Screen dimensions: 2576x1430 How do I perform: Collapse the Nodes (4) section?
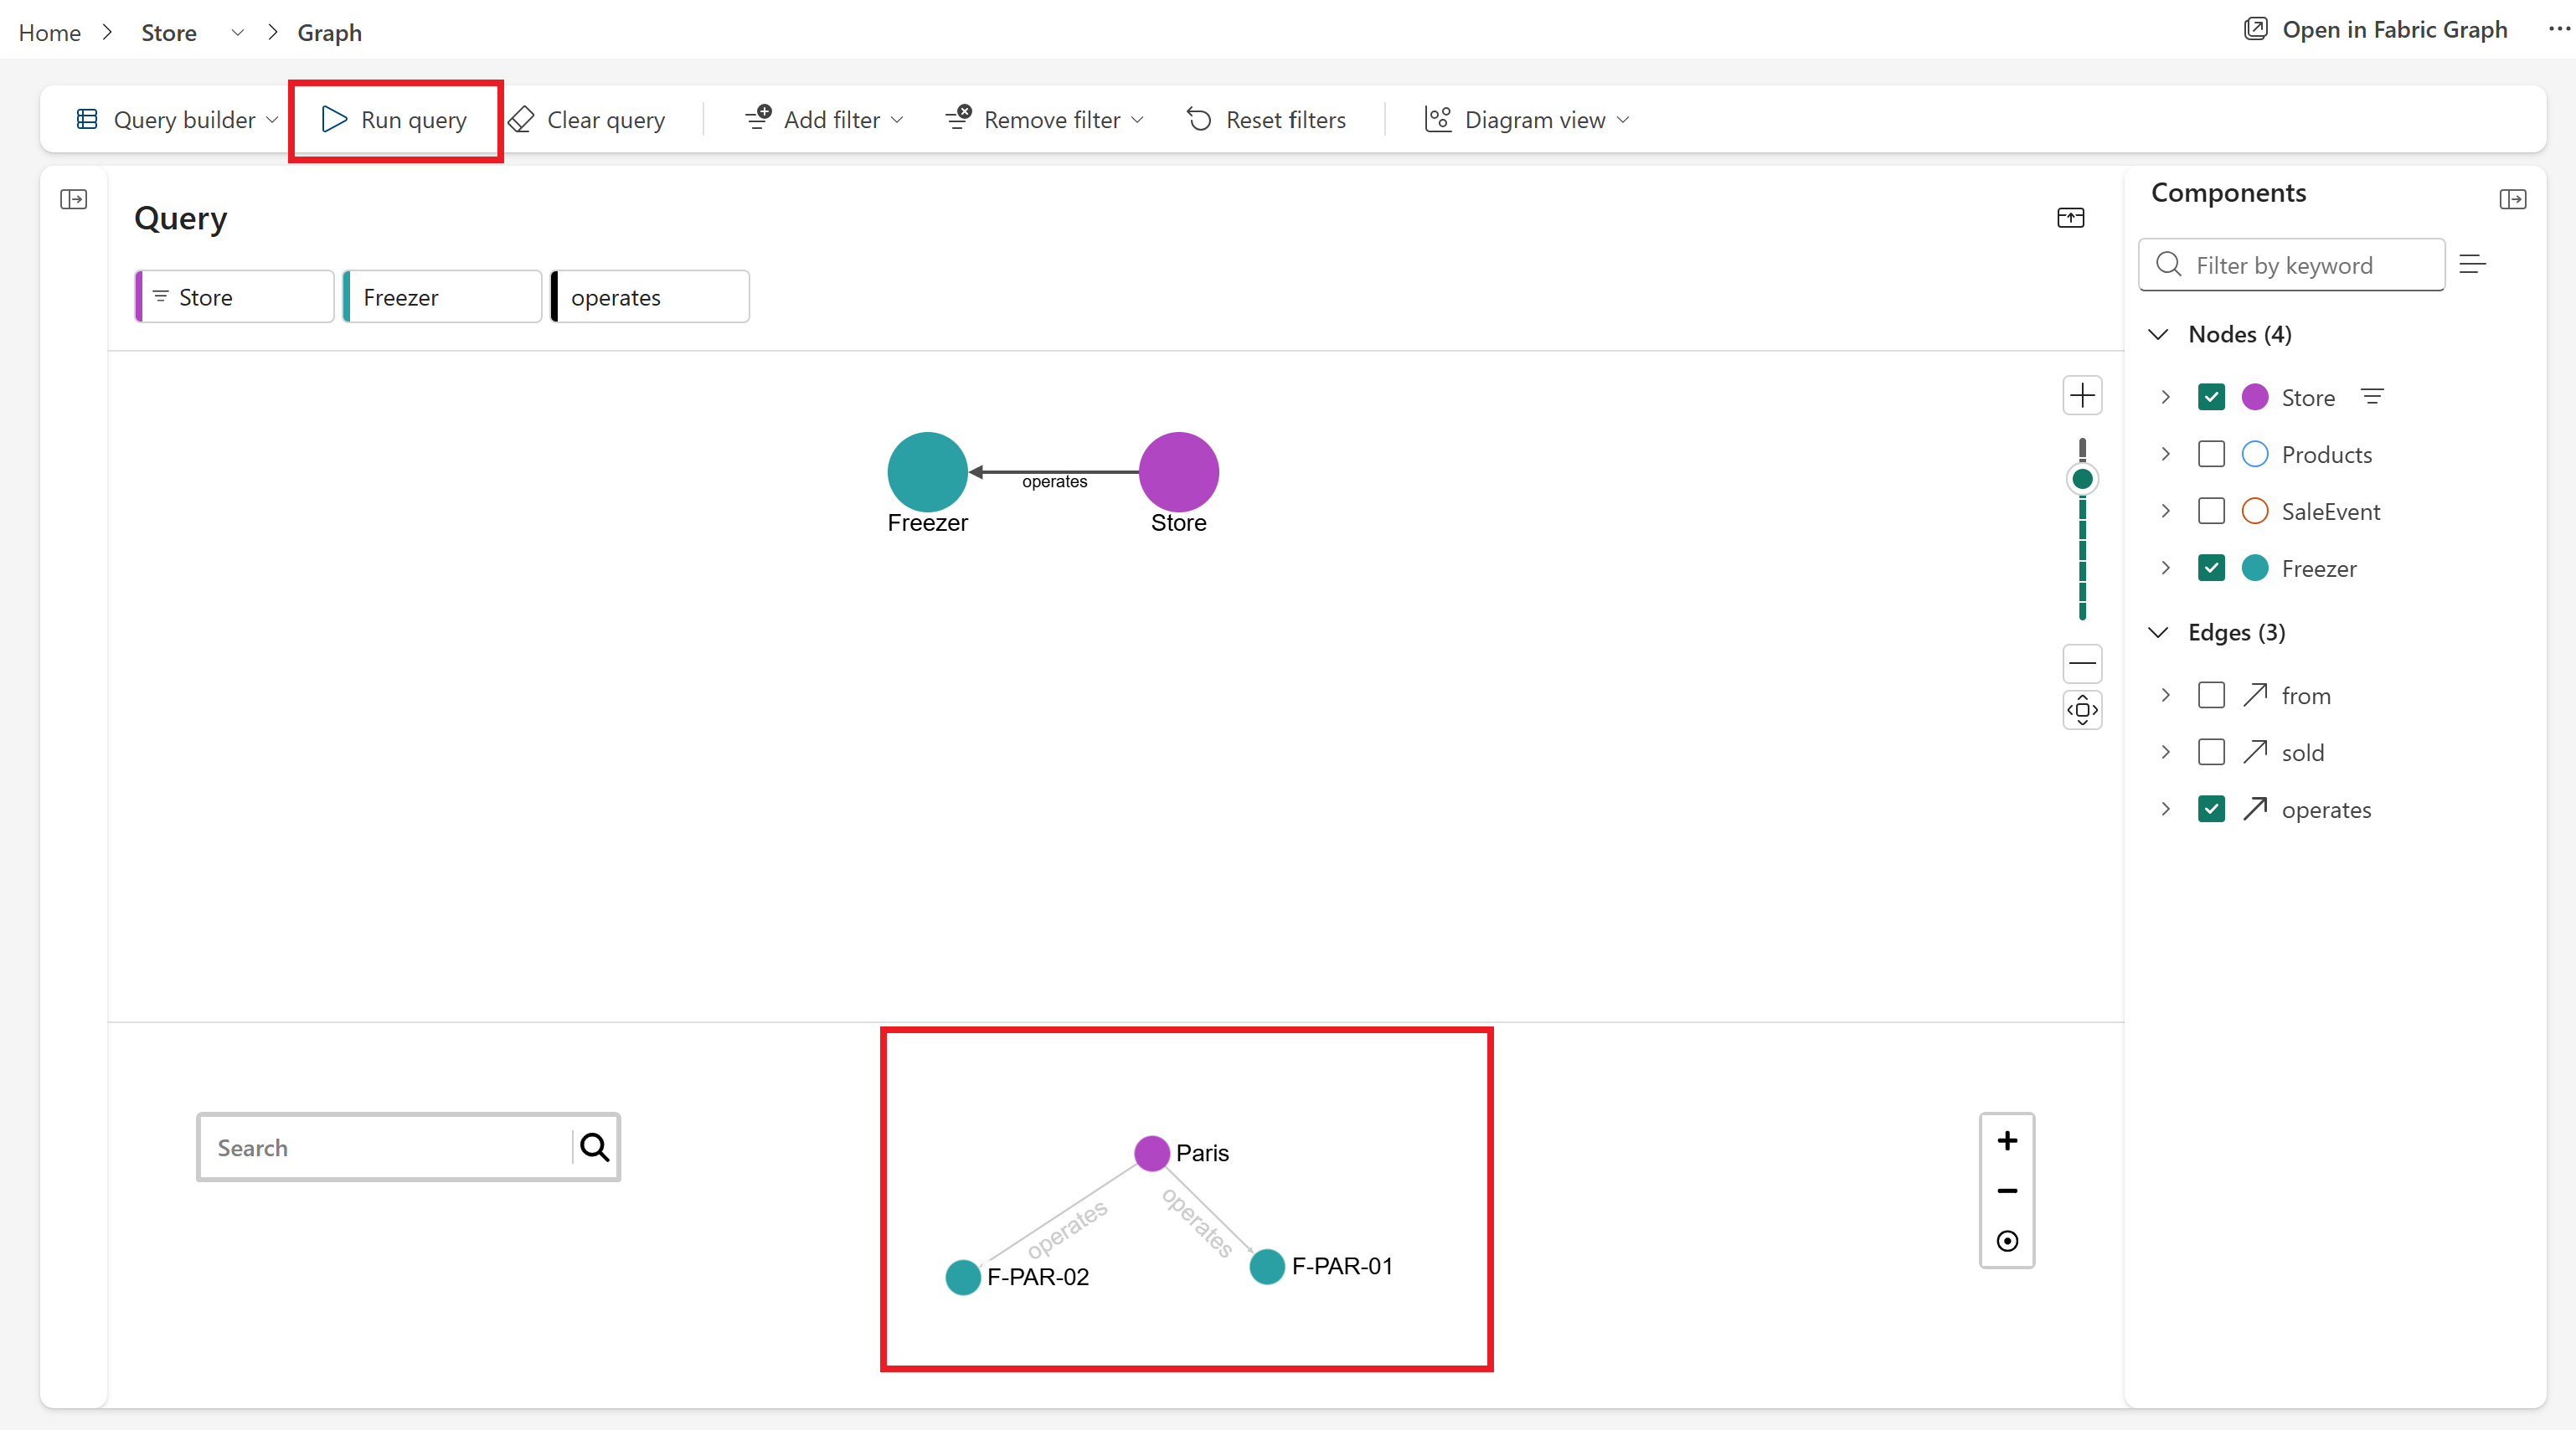click(2158, 334)
